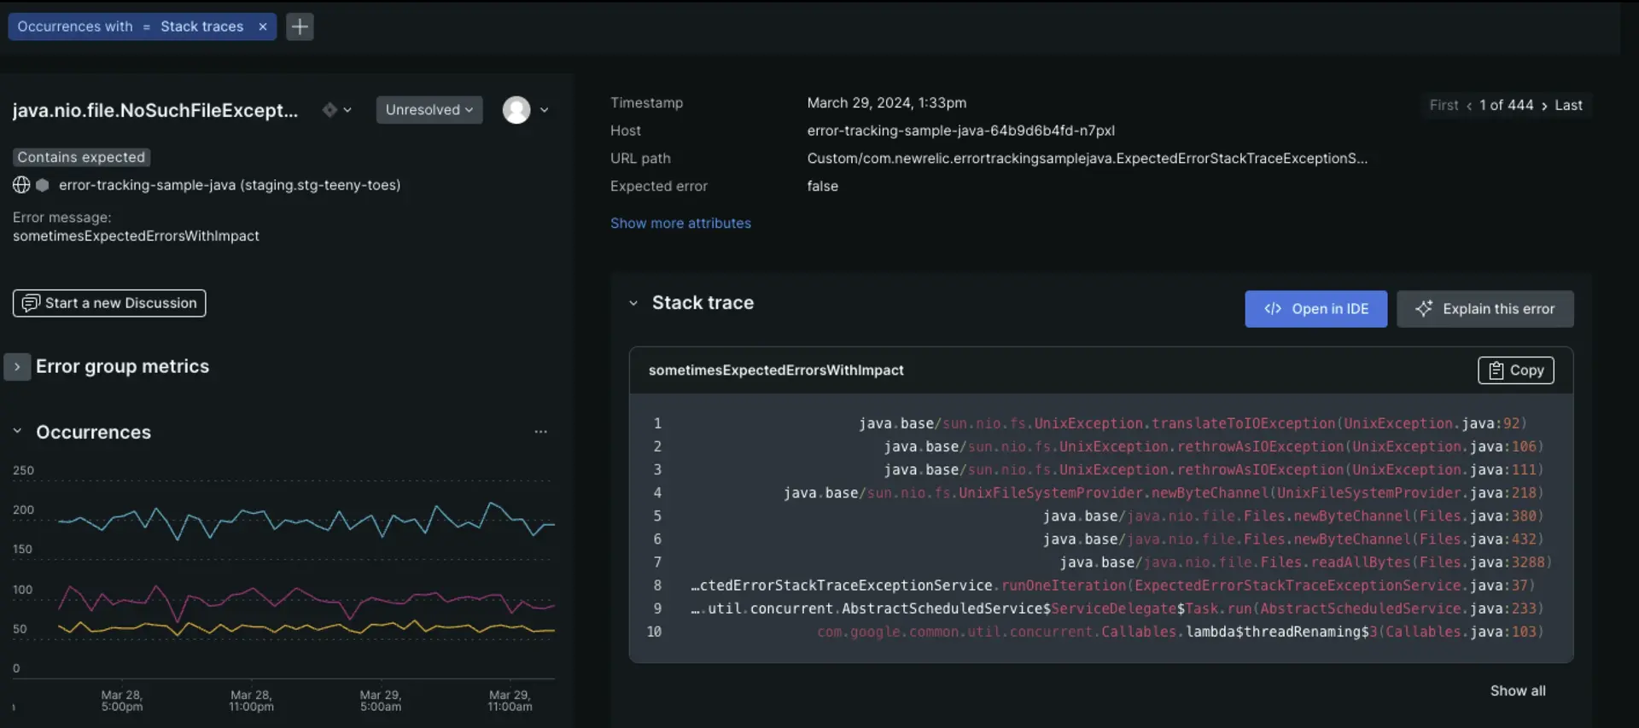This screenshot has height=728, width=1639.
Task: Click the hexagon entity status icon
Action: (43, 185)
